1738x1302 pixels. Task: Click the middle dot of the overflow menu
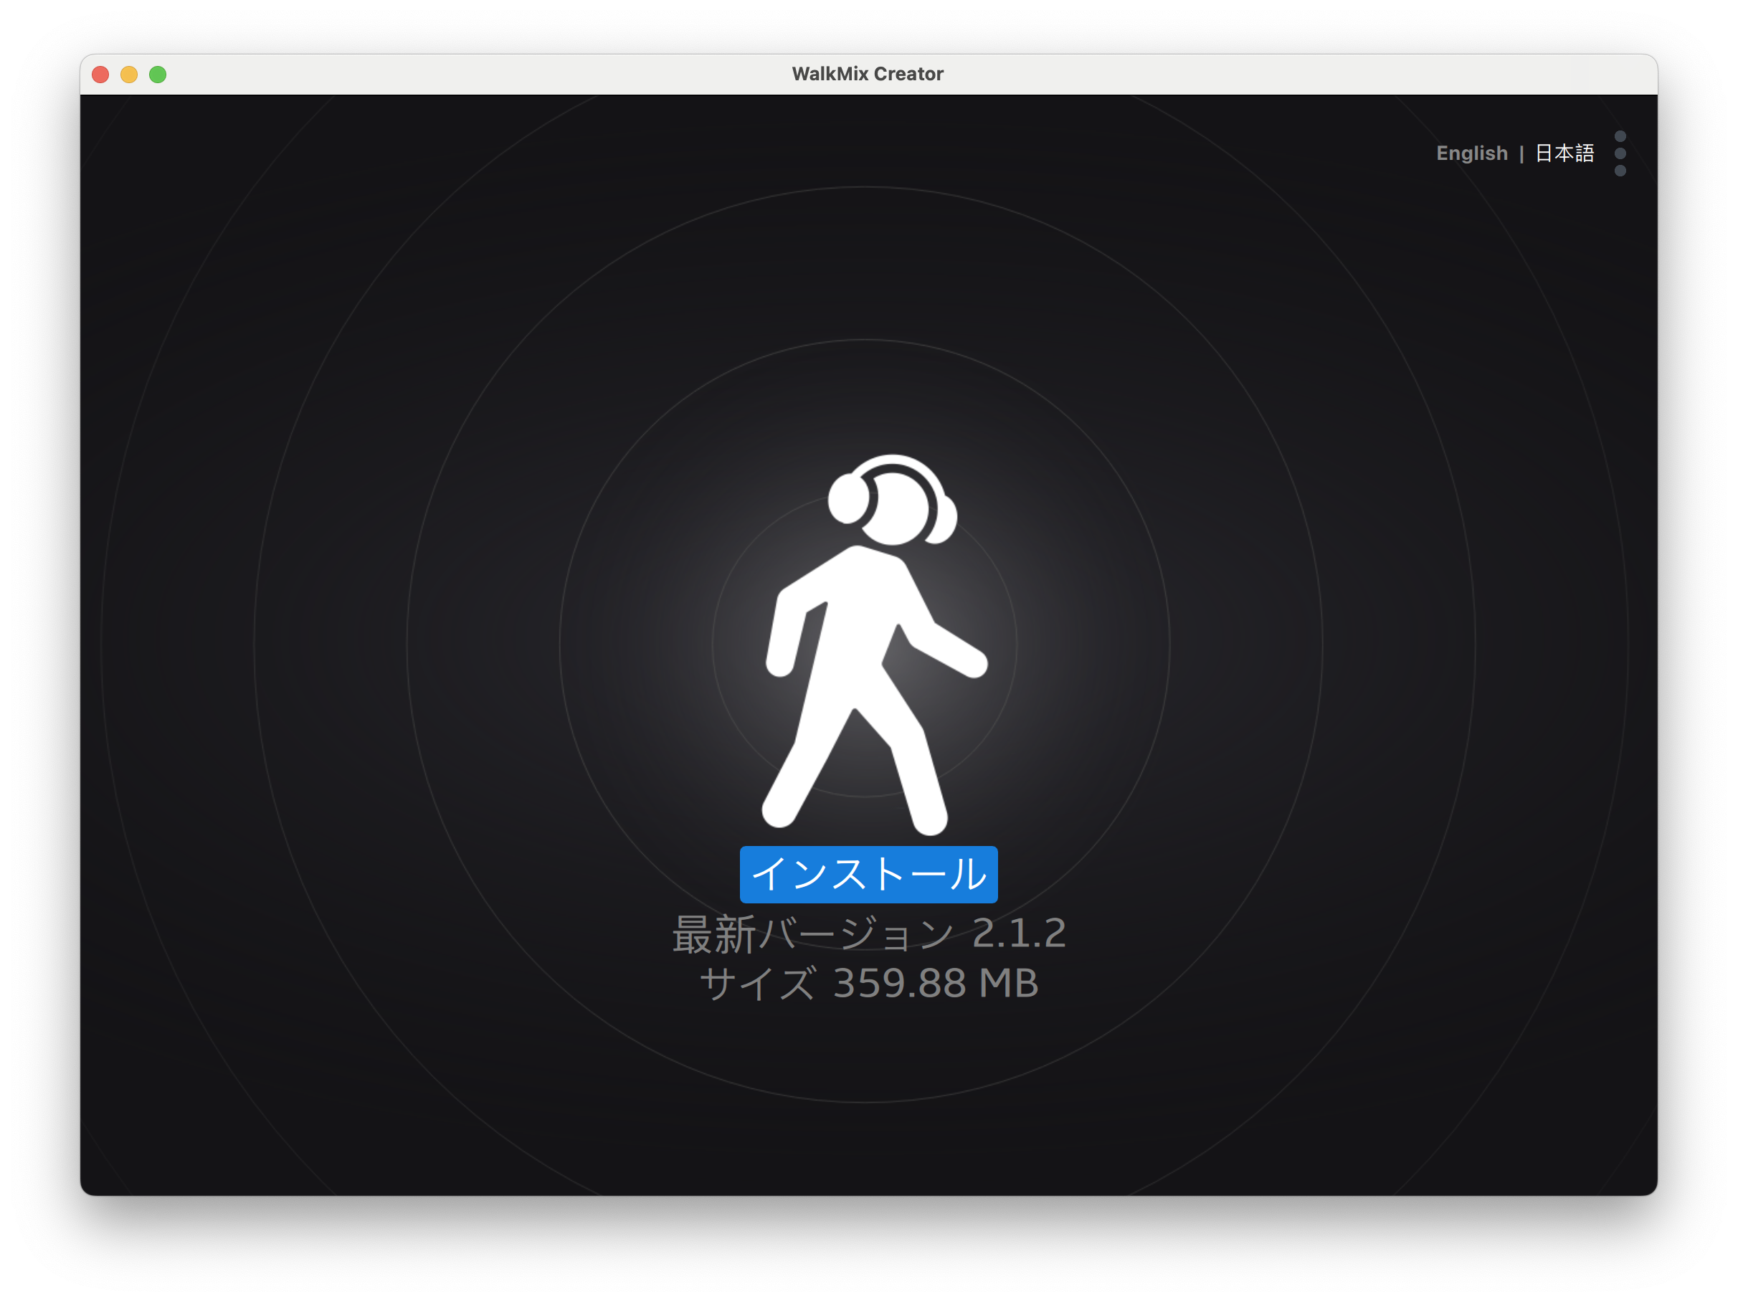click(1620, 153)
